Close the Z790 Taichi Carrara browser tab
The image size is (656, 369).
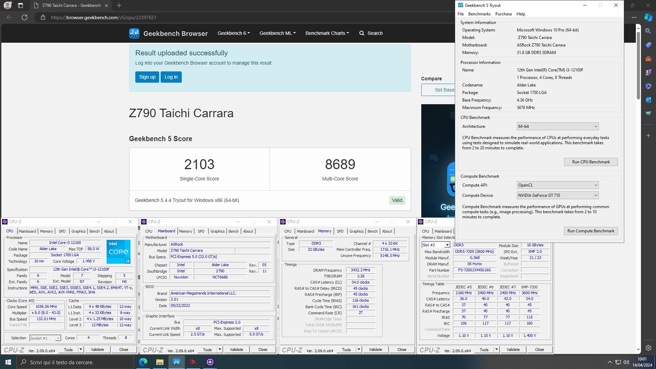click(106, 5)
